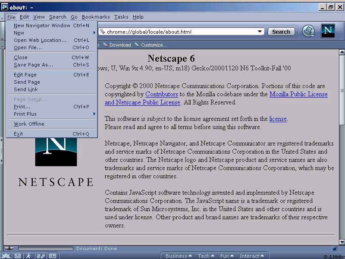The image size is (345, 259).
Task: Expand the Print Plus submenu
Action: pyautogui.click(x=52, y=114)
